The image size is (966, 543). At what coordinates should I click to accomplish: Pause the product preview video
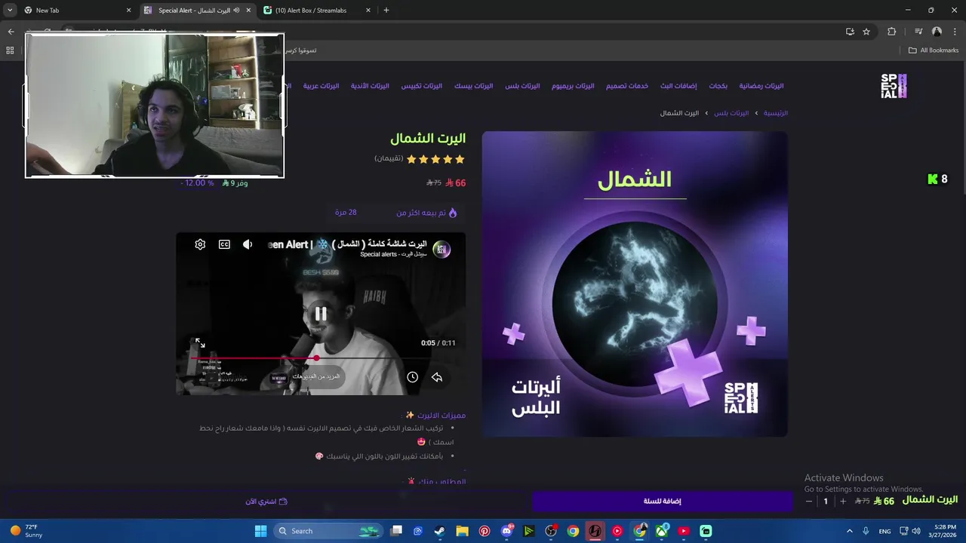(x=321, y=314)
